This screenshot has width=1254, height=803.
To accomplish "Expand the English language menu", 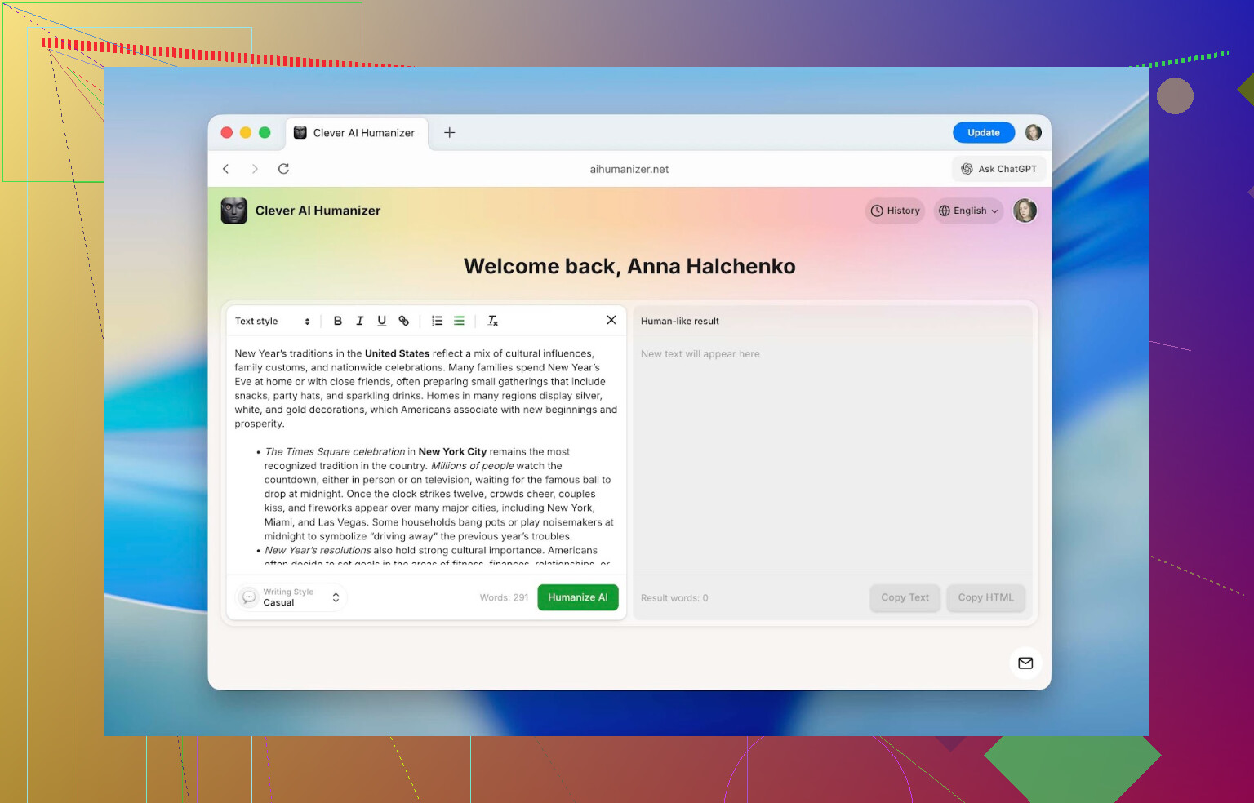I will click(968, 211).
